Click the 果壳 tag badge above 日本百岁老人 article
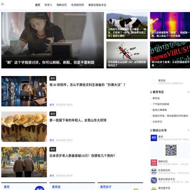Image resolution: width=190 pixels, height=190 pixels. point(53,149)
